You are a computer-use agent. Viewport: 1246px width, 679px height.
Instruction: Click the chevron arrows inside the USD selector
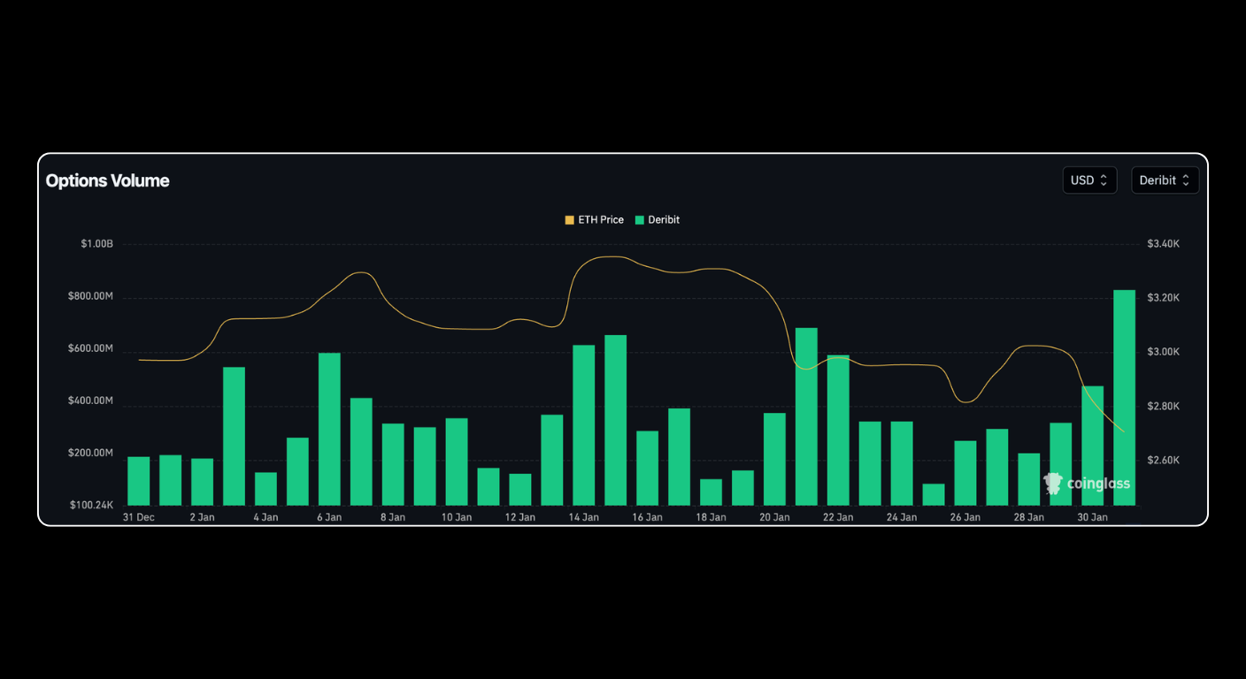(x=1105, y=179)
